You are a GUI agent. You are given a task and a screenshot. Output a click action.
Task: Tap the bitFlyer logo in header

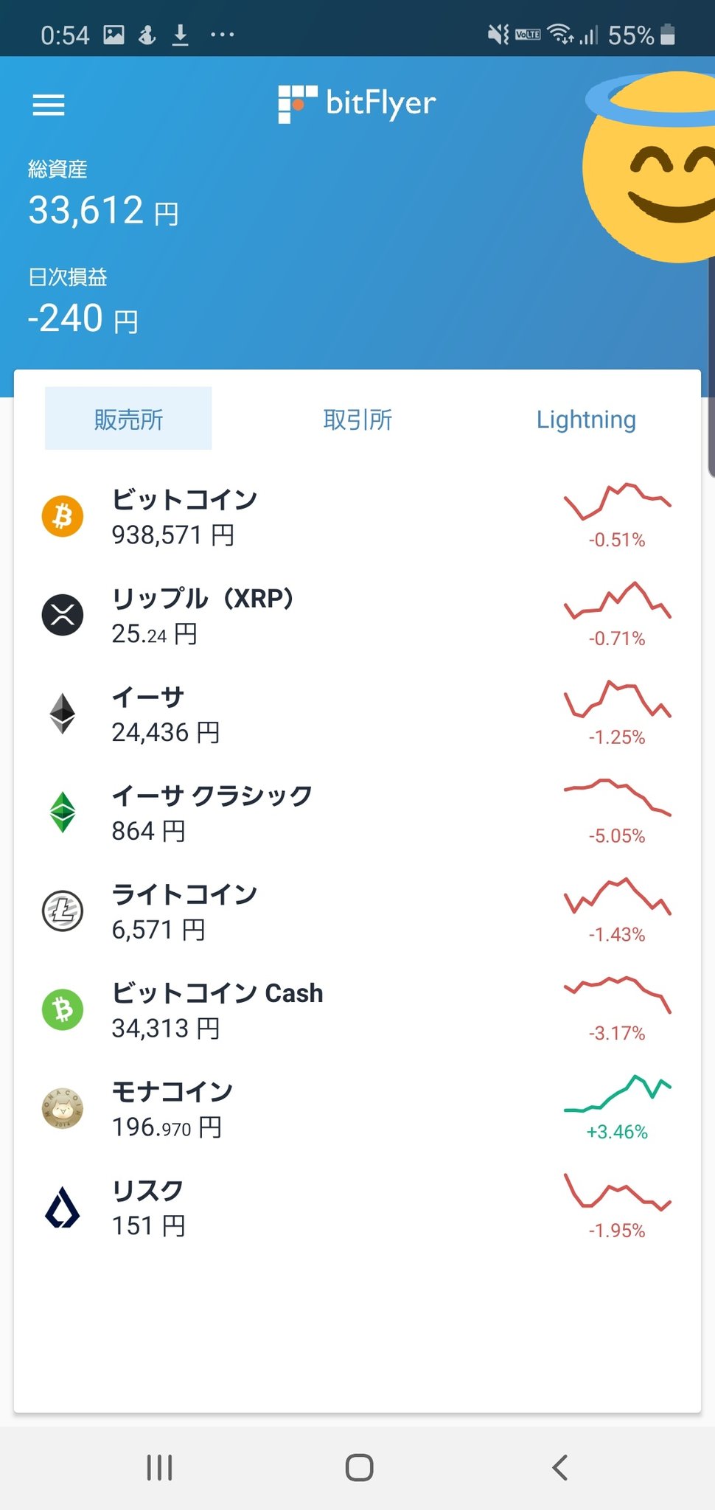coord(357,103)
